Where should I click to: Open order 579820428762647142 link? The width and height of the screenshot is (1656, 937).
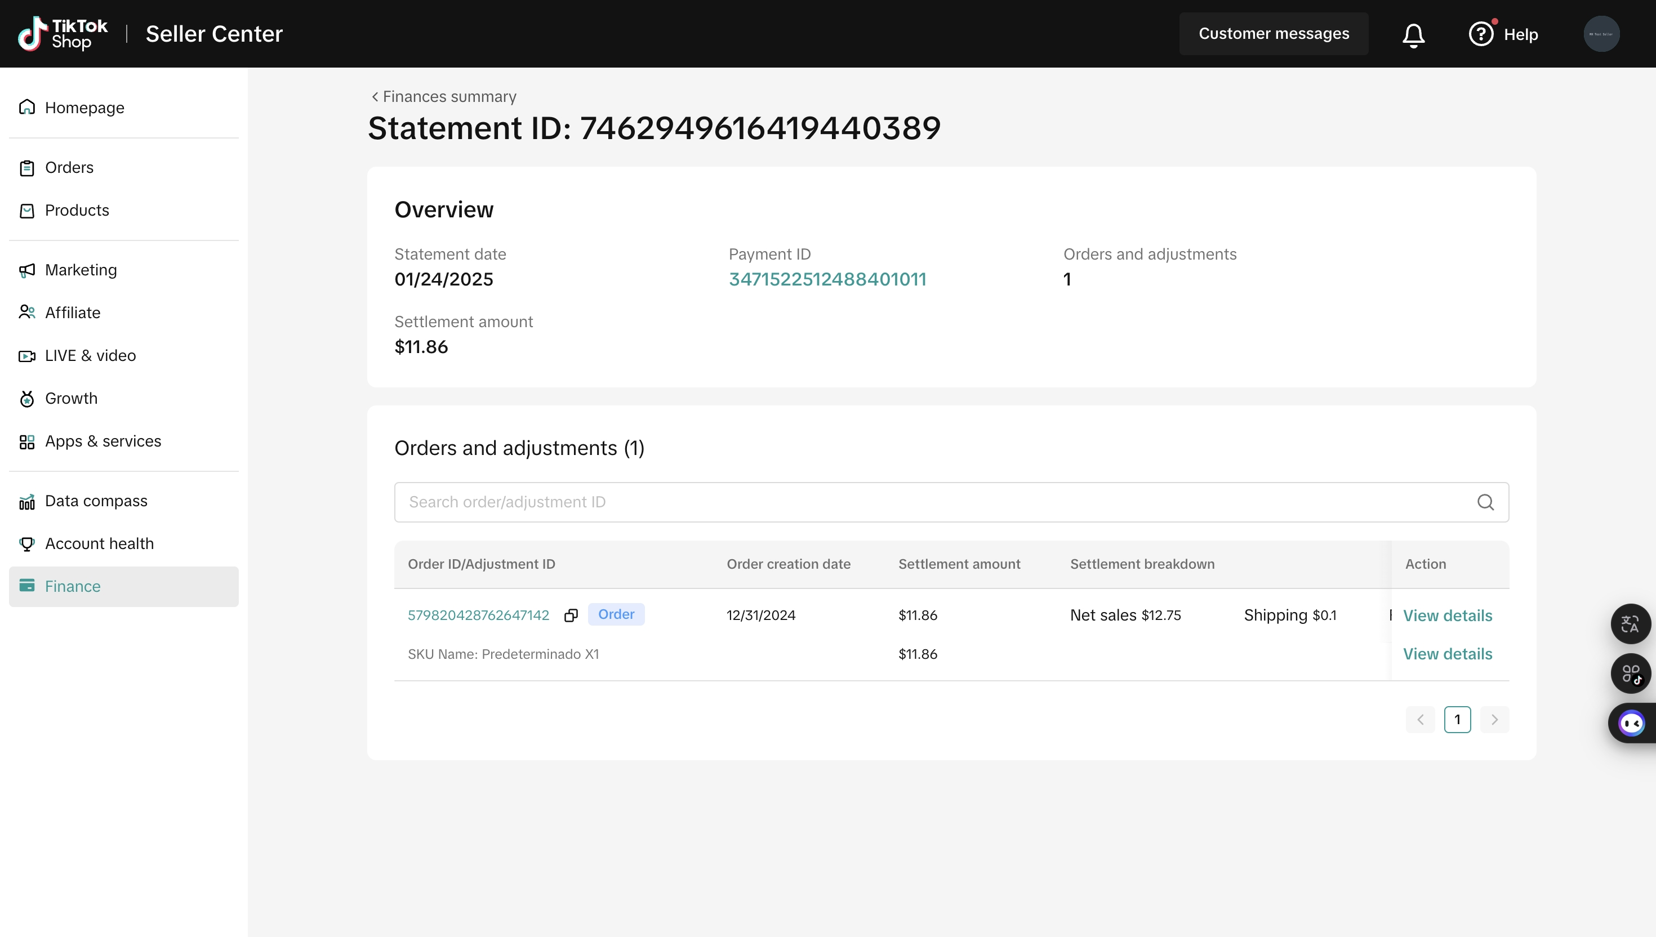coord(478,615)
